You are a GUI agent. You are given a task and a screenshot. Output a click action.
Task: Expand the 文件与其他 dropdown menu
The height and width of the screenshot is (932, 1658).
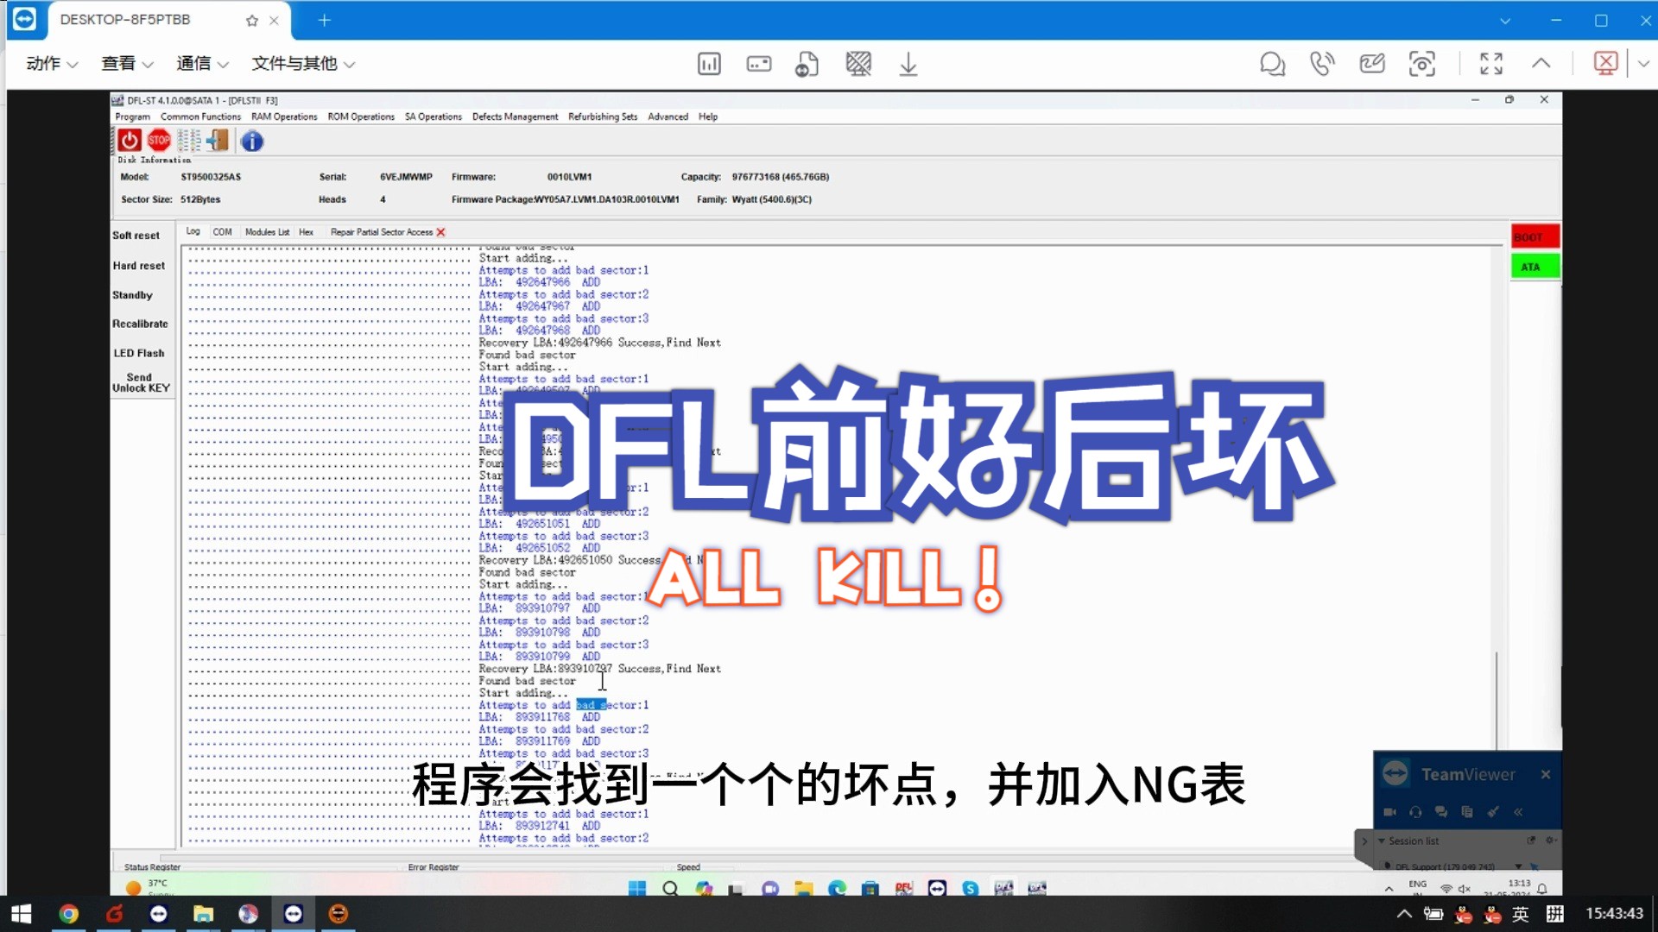click(x=303, y=64)
